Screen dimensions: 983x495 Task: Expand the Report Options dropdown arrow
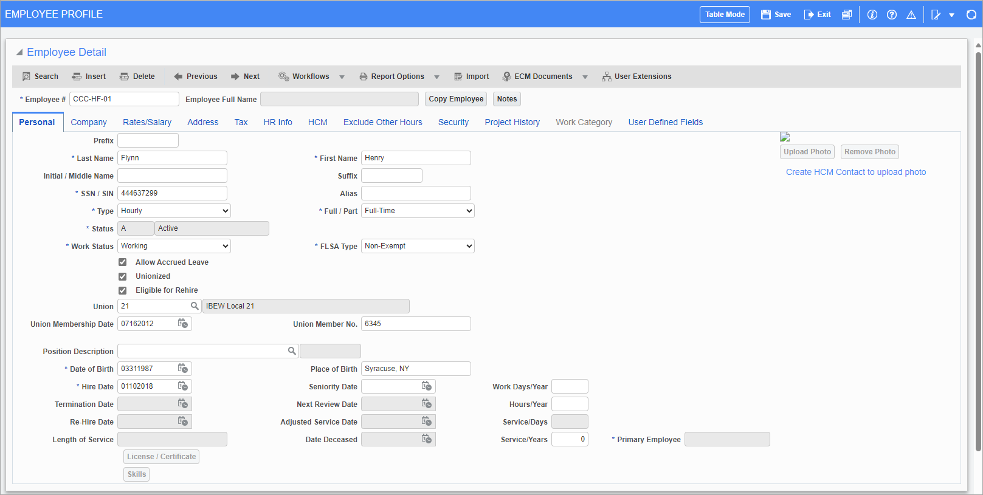tap(436, 77)
